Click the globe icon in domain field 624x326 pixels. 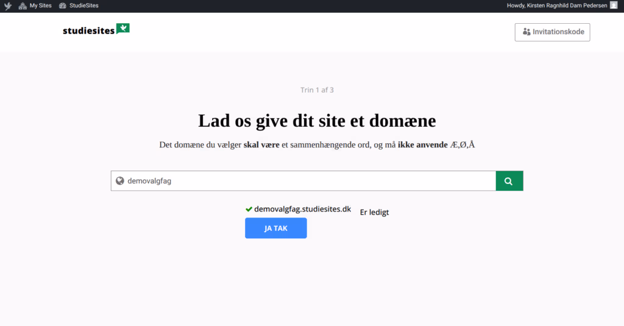[120, 181]
